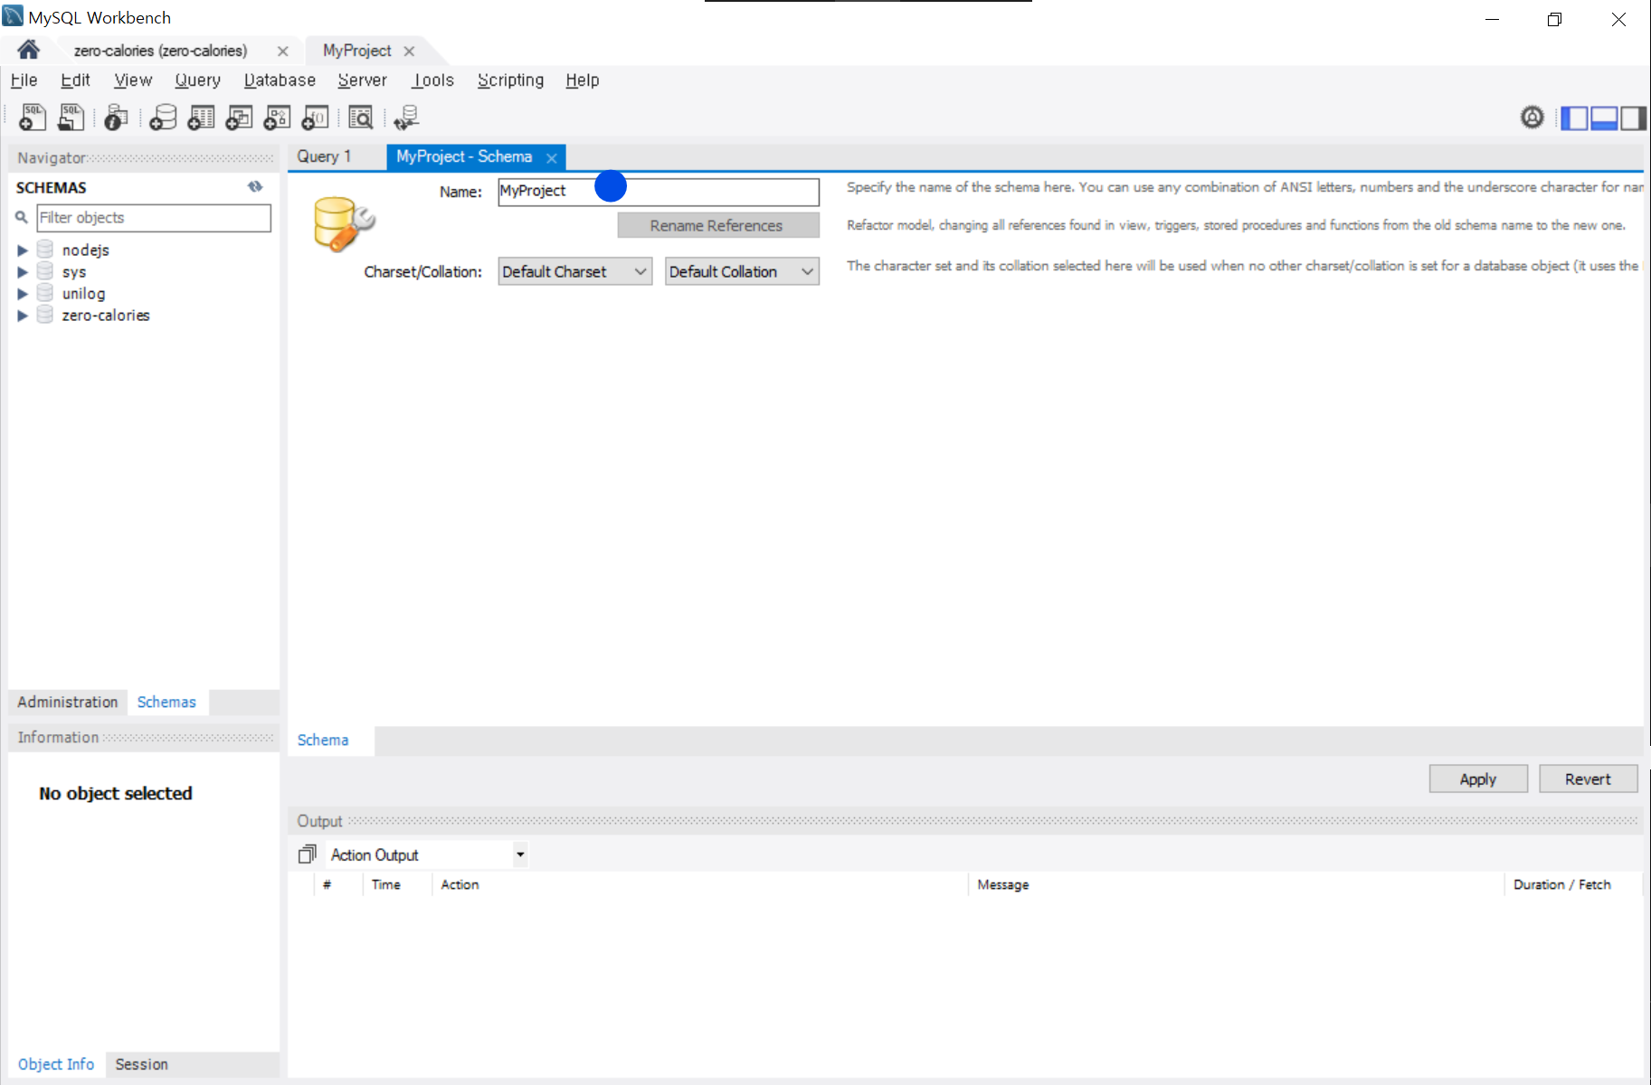The width and height of the screenshot is (1651, 1085).
Task: Switch to the Administration tab
Action: 68,702
